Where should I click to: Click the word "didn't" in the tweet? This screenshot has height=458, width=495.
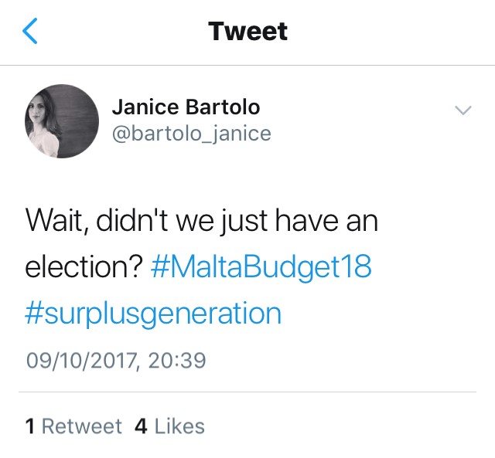pos(133,222)
